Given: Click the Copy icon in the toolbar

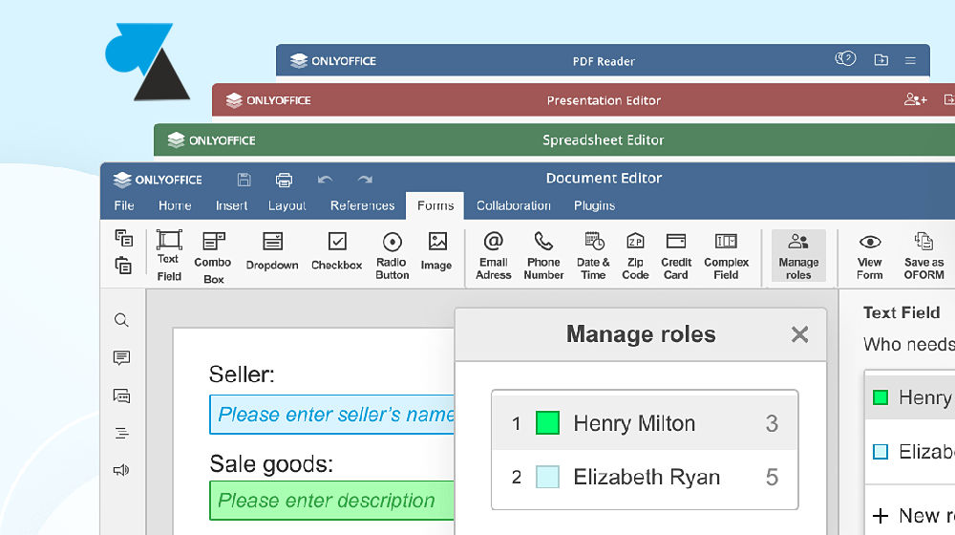Looking at the screenshot, I should [x=123, y=238].
